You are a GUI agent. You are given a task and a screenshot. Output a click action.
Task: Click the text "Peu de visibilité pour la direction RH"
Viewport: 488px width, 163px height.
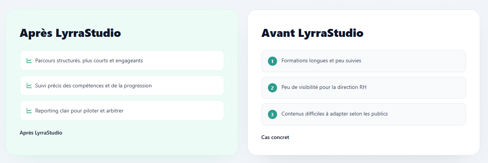click(x=324, y=87)
